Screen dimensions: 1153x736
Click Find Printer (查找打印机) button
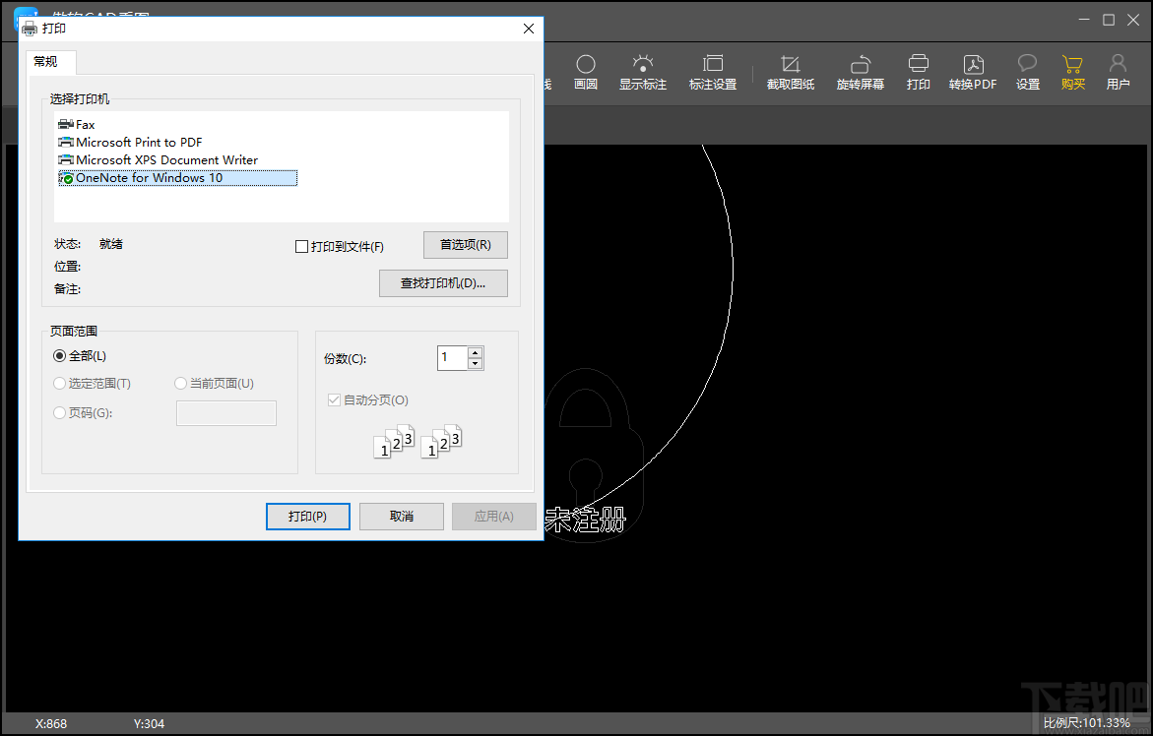tap(443, 283)
